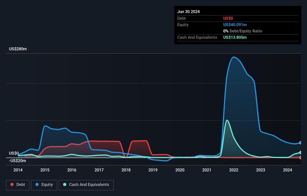Click the 2021 x-axis label
The width and height of the screenshot is (307, 196).
click(x=207, y=170)
